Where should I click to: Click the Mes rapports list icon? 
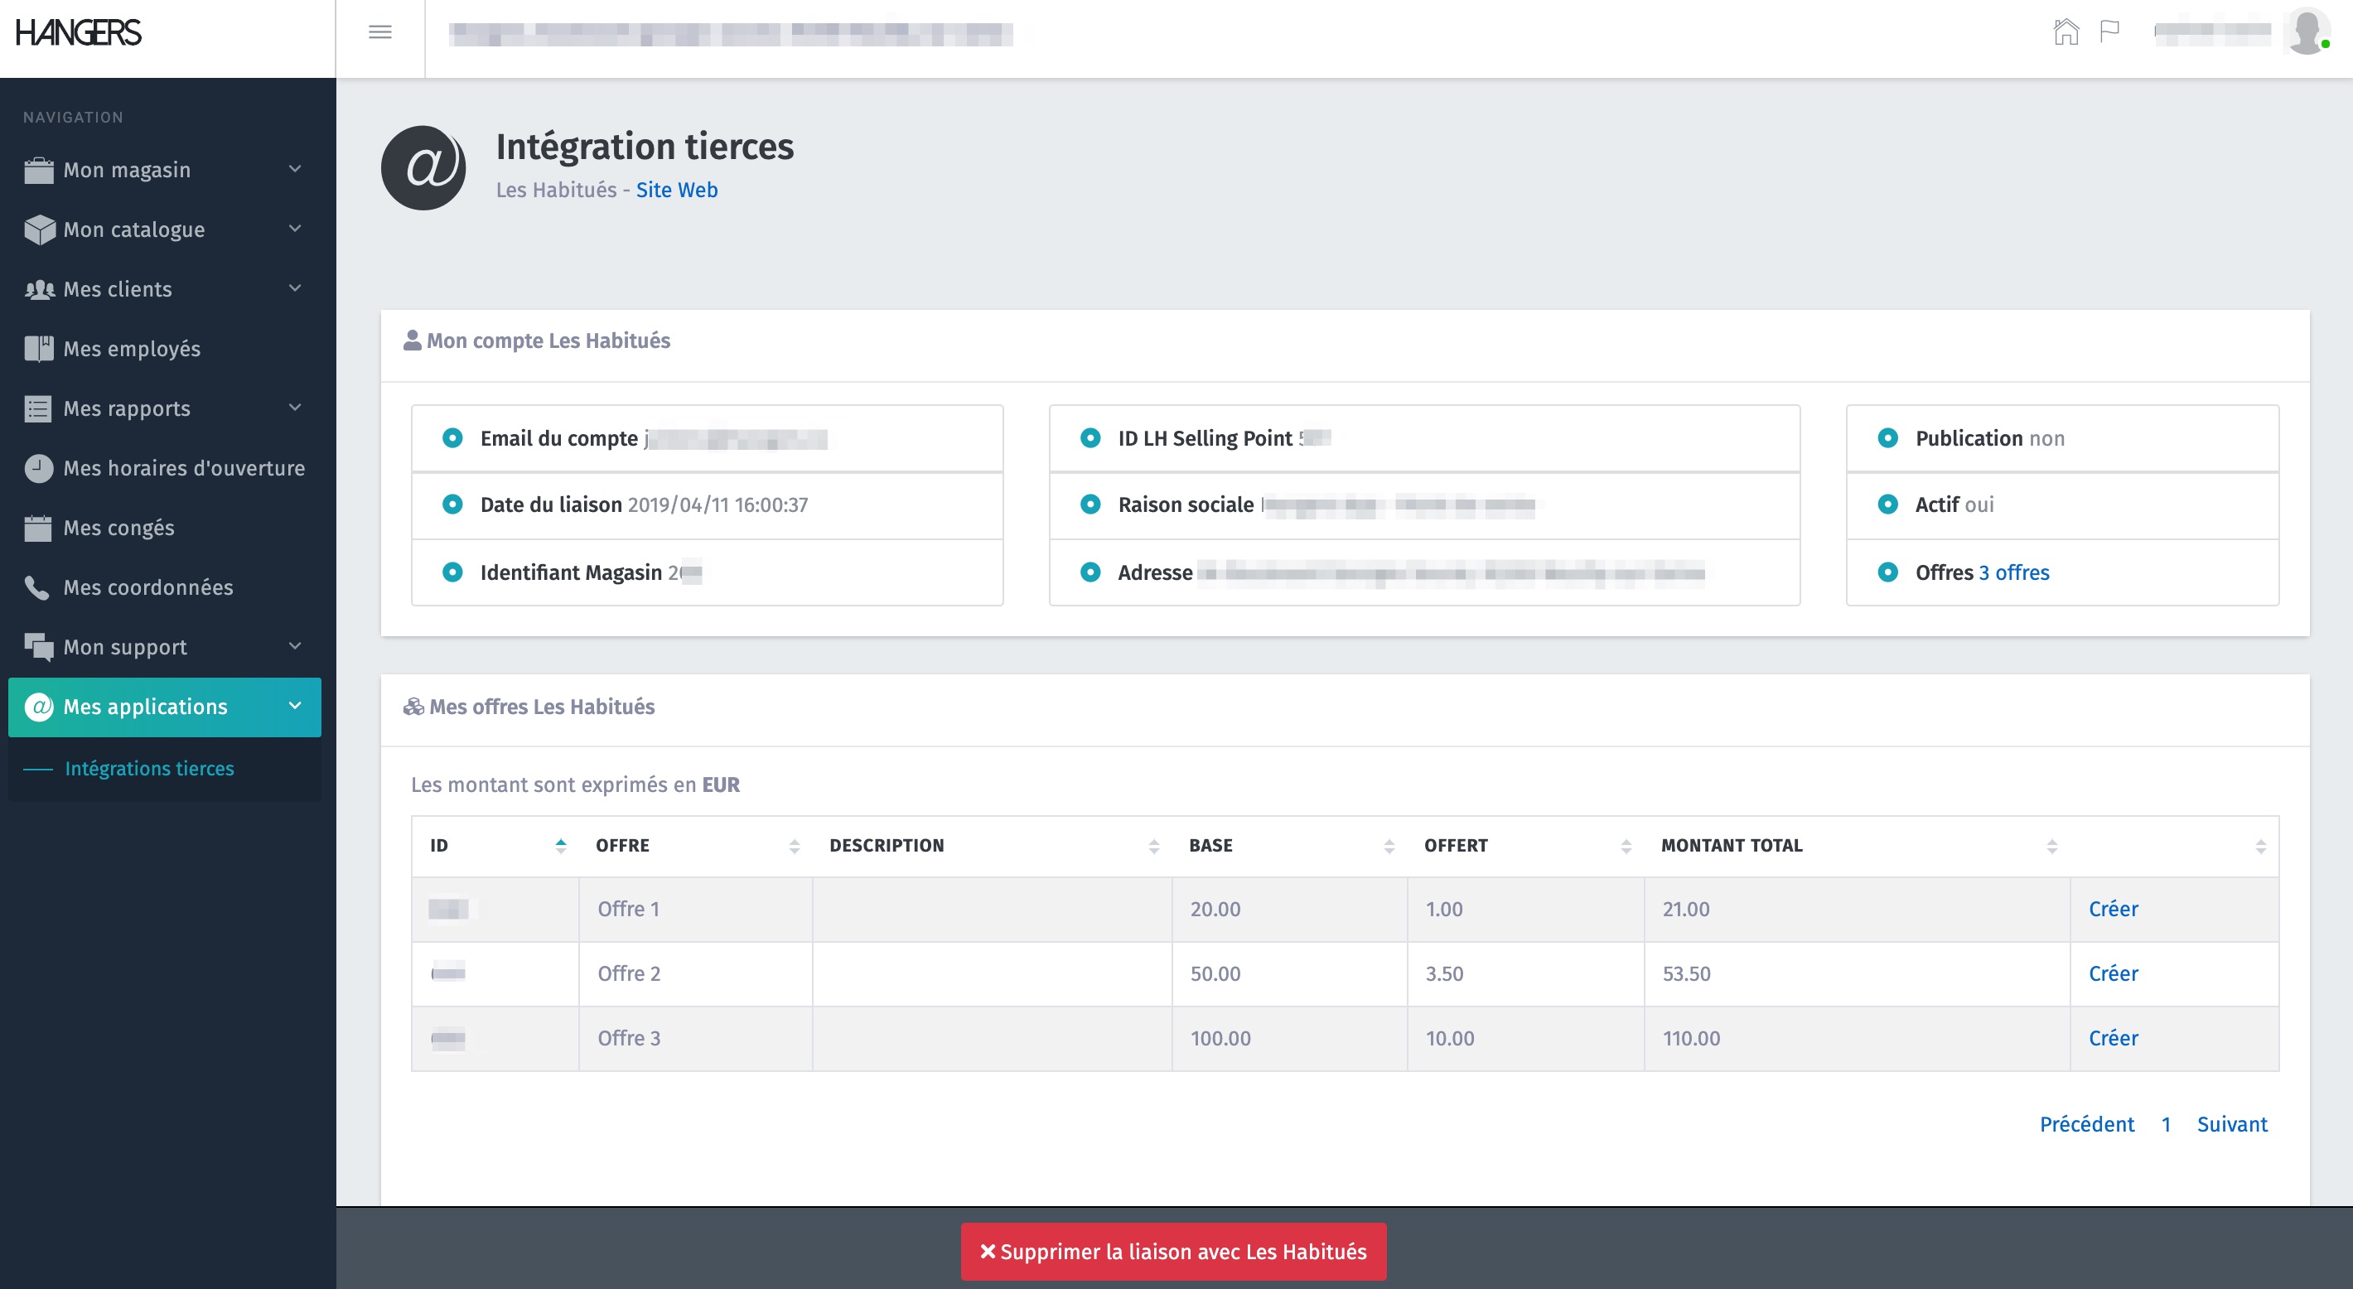click(38, 408)
